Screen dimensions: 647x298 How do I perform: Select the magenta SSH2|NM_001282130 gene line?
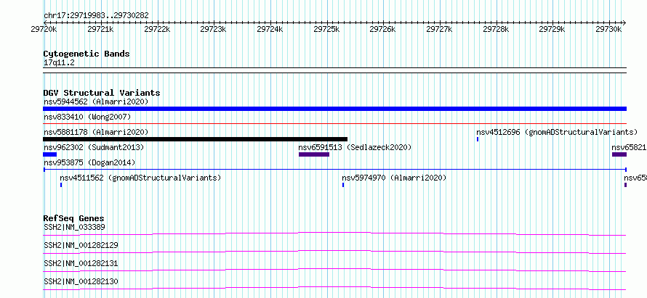pos(334,288)
